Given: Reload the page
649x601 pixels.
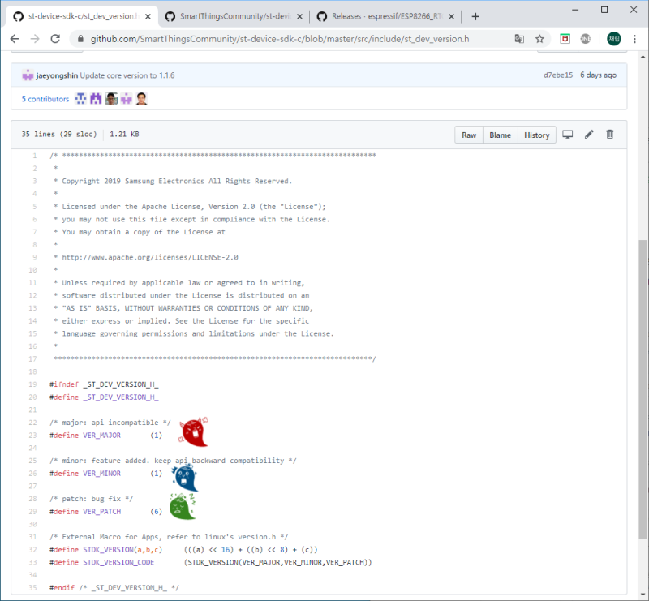Looking at the screenshot, I should [55, 39].
